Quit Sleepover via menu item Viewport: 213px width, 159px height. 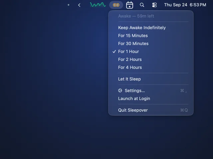(x=151, y=110)
